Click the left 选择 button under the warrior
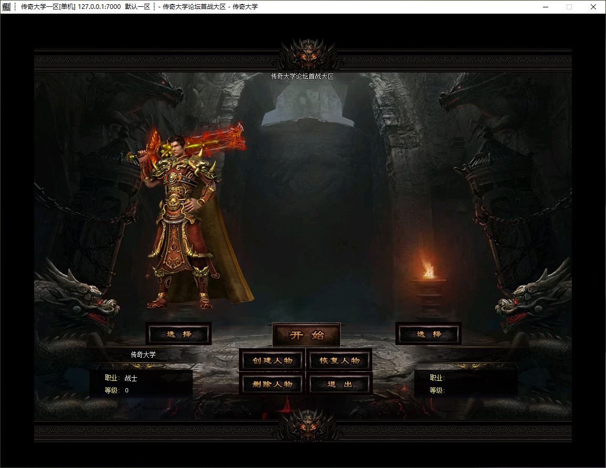This screenshot has width=606, height=468. tap(179, 334)
